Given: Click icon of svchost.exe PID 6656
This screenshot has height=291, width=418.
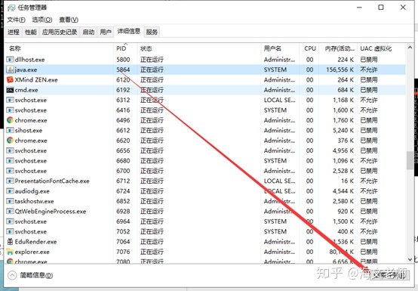Looking at the screenshot, I should point(10,150).
